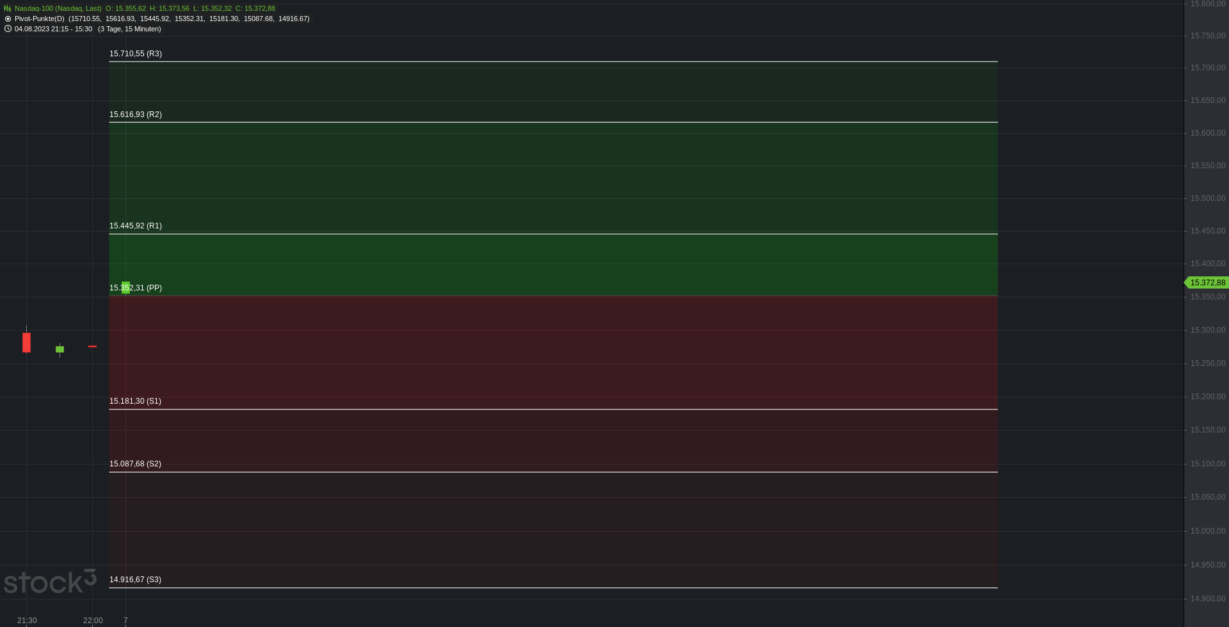Viewport: 1229px width, 627px height.
Task: Click the 15.445,92 (R1) level label
Action: [136, 226]
